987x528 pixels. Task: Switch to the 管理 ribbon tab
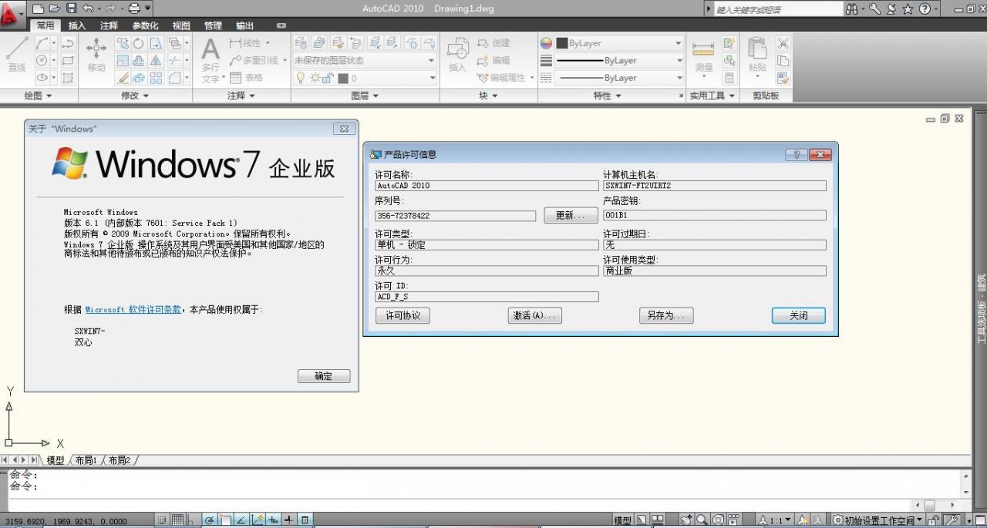point(213,25)
